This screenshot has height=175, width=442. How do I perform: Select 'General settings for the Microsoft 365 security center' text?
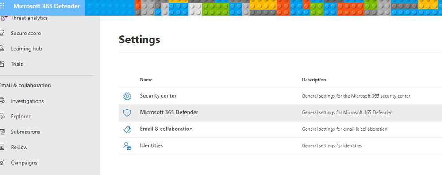click(x=356, y=96)
